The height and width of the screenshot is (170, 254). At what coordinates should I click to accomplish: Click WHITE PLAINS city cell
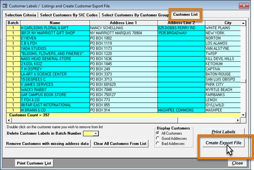coord(223,28)
